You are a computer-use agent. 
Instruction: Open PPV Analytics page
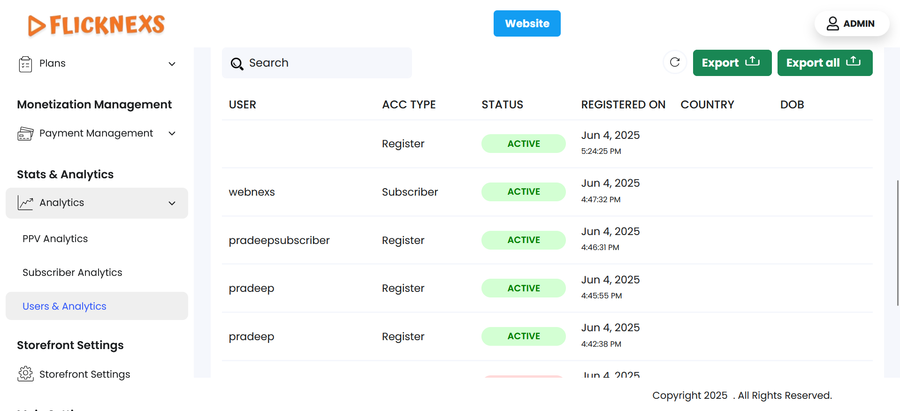pos(55,239)
